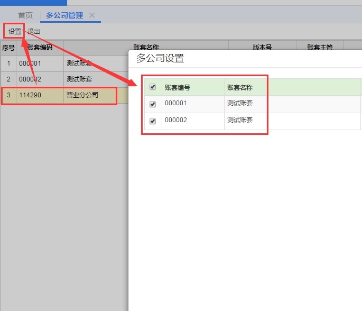Select row 1 with code 000001
The image size is (362, 311).
point(64,63)
